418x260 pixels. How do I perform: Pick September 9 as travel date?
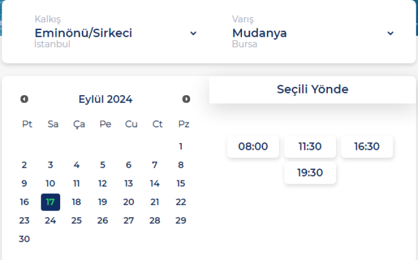coord(24,183)
